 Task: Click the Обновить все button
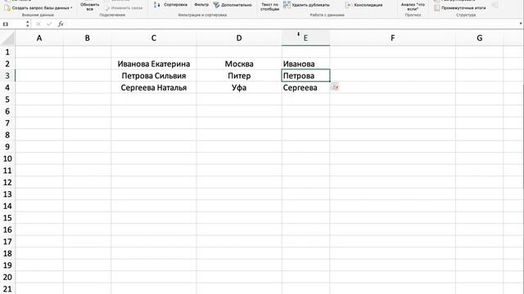89,7
